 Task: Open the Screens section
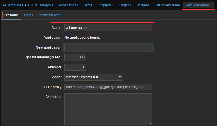143,5
